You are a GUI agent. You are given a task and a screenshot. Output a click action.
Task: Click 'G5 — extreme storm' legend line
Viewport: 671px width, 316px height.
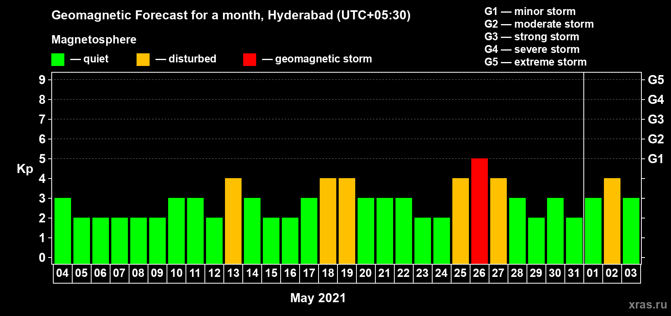[x=536, y=62]
